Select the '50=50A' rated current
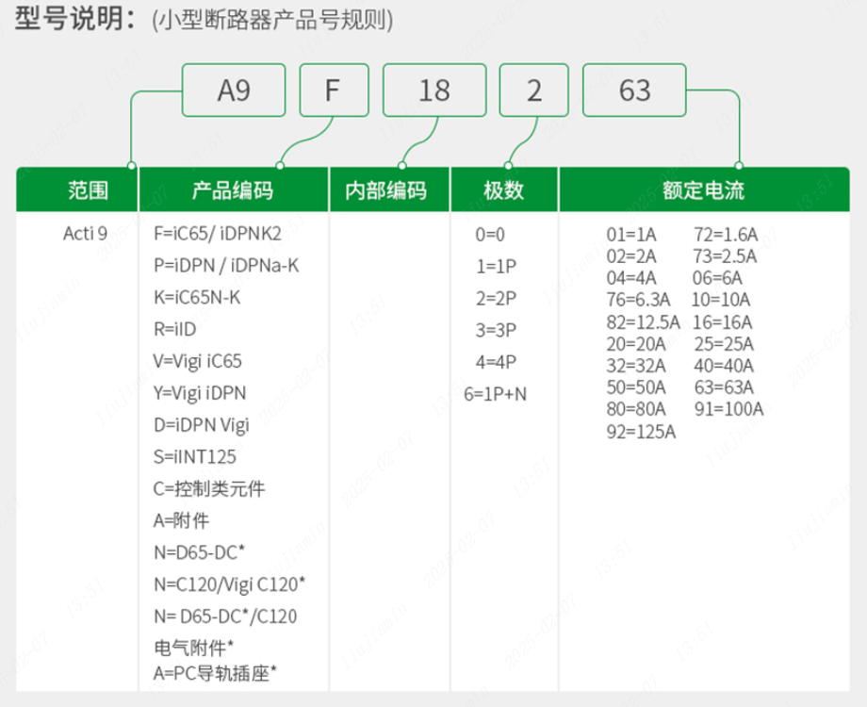 point(636,387)
